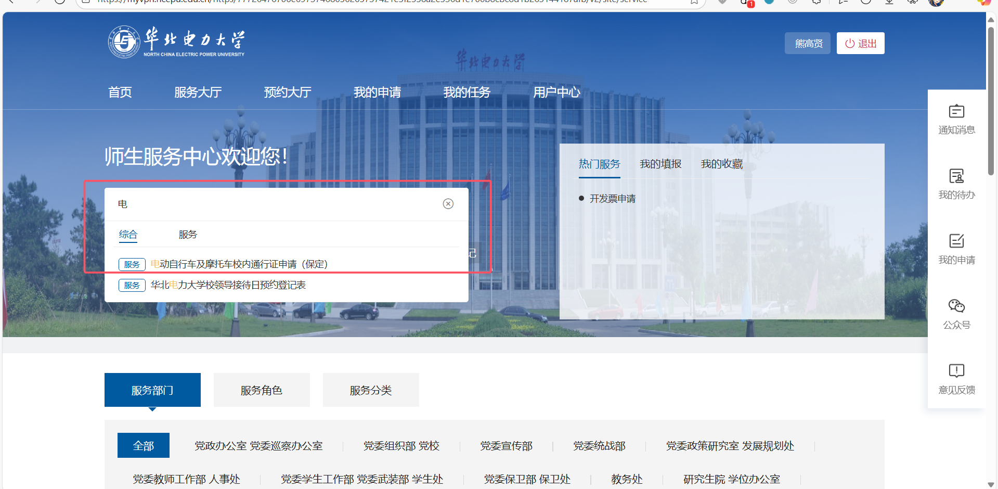The width and height of the screenshot is (998, 489).
Task: Switch to the 我的填报 tab
Action: [660, 164]
